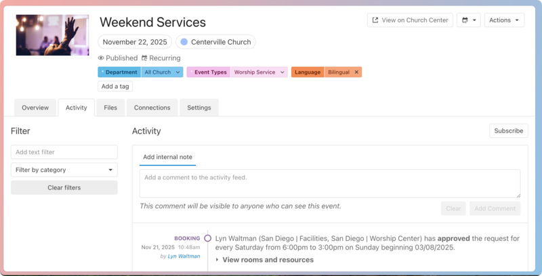Click the Event Types tag label
Viewport: 542px width, 276px height.
[x=209, y=72]
